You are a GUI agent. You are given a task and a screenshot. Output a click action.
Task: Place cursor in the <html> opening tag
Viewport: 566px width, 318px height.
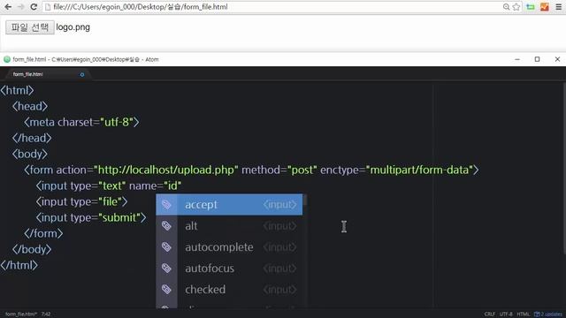tap(17, 90)
